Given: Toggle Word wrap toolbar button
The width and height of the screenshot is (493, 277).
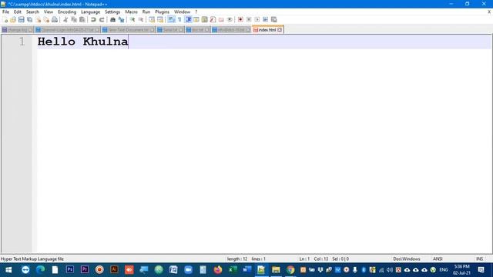Looking at the screenshot, I should click(x=171, y=20).
